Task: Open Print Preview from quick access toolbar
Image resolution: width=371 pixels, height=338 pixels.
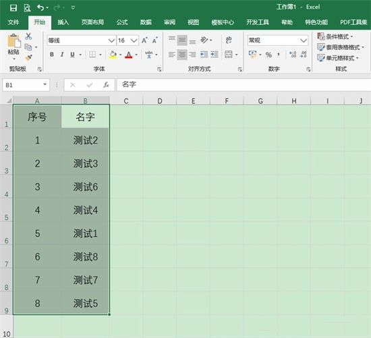Action: [x=27, y=8]
